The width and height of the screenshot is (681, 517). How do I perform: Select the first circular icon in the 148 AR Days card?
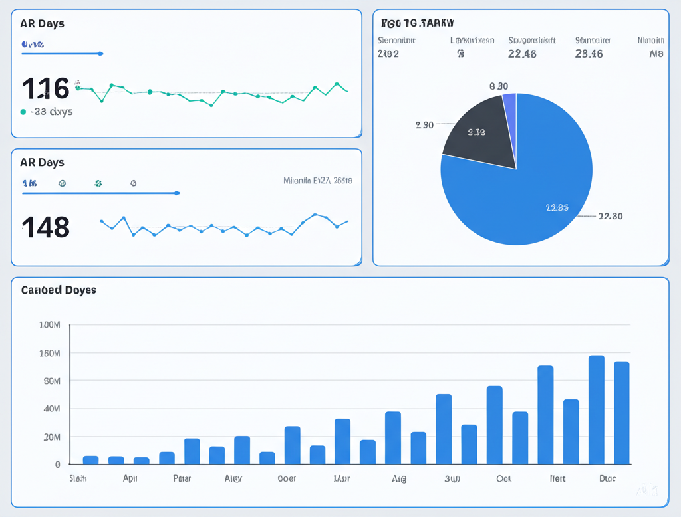point(31,183)
